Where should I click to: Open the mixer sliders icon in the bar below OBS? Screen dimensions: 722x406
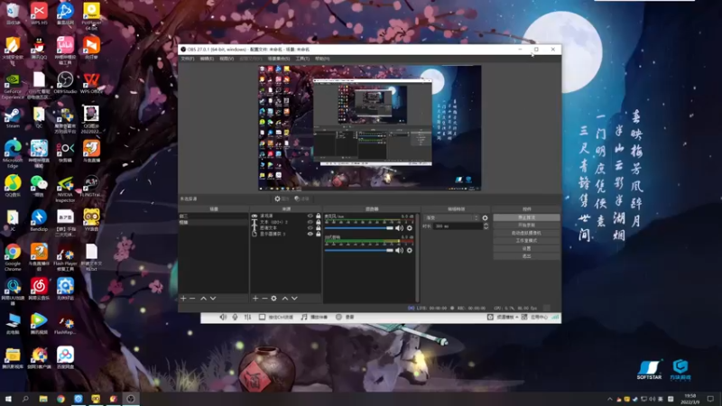(x=247, y=318)
